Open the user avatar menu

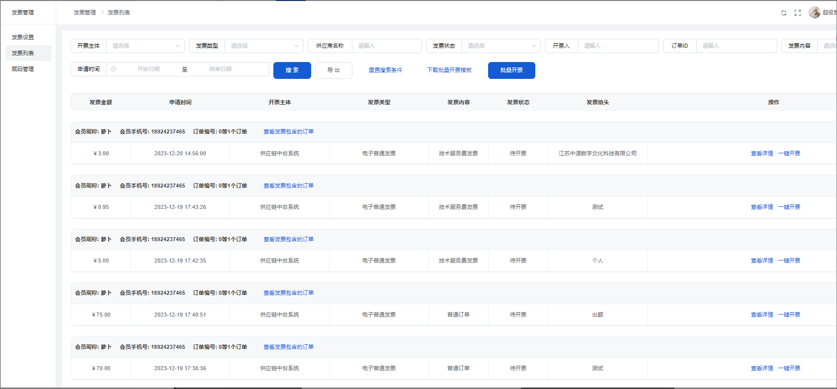(x=815, y=12)
